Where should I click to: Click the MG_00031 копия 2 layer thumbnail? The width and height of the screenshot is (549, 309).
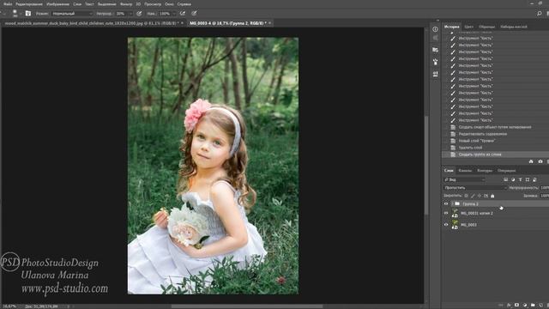click(455, 213)
